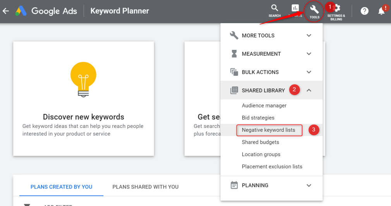Viewport: 391px width, 206px height.
Task: Click the Keyword Planner title text
Action: [x=120, y=11]
